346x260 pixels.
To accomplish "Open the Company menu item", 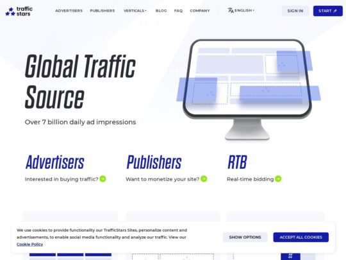I will (x=200, y=11).
